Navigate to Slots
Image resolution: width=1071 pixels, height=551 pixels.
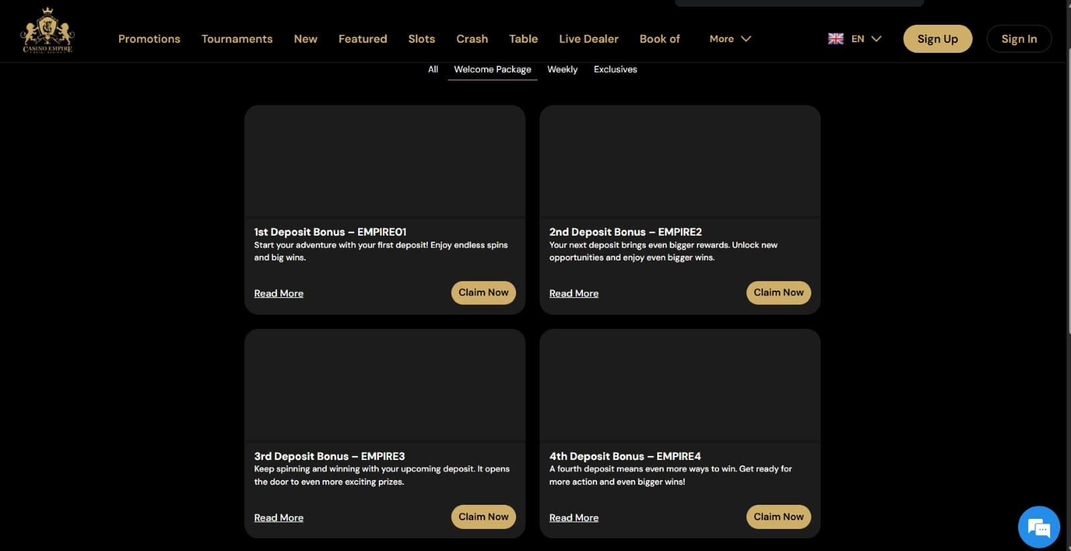[x=422, y=39]
